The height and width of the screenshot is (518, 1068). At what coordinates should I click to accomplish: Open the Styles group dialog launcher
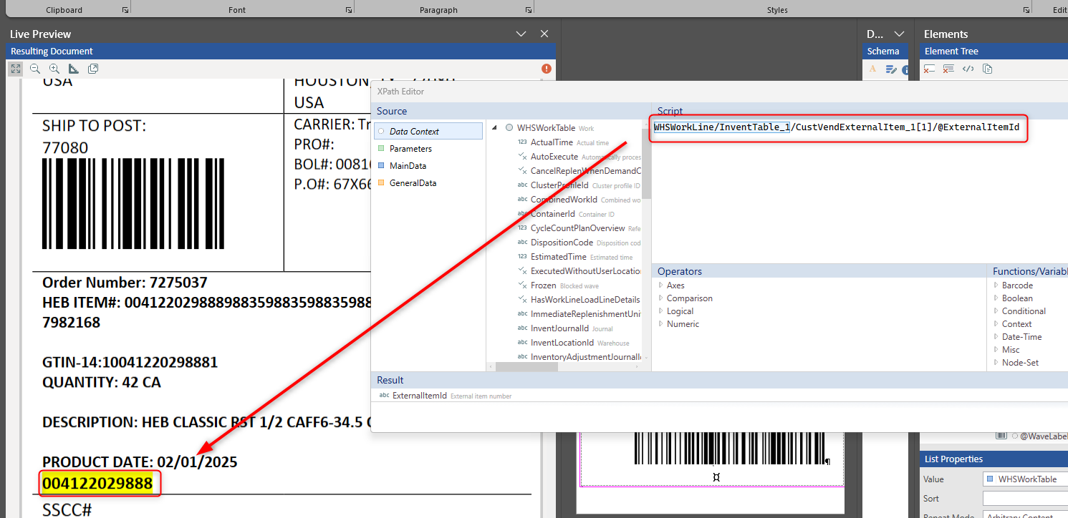tap(1027, 10)
